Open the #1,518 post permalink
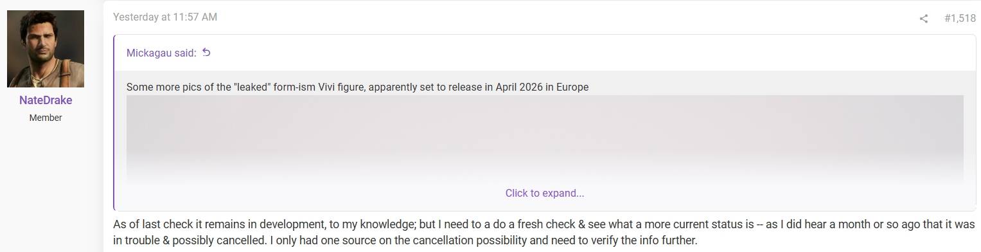 960,19
